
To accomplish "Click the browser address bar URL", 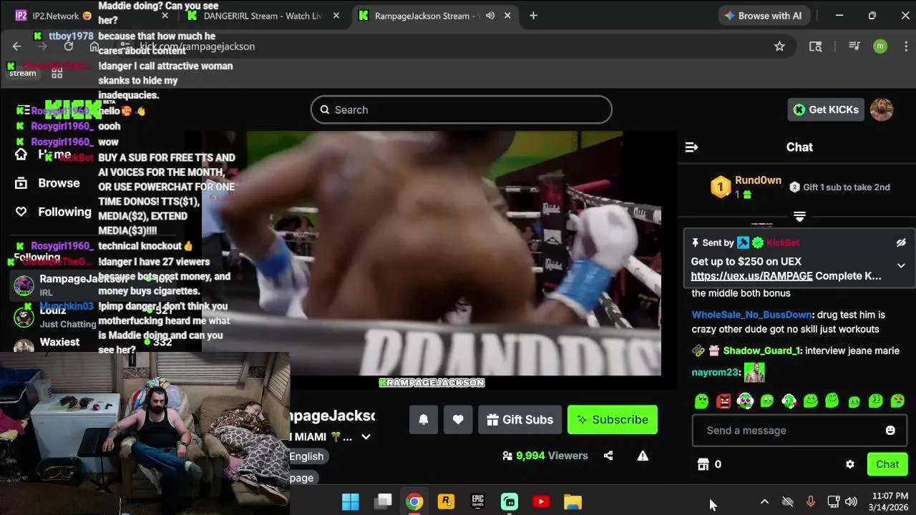I will (198, 46).
